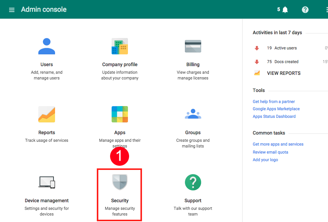Click the red arrow beside Docs created
This screenshot has width=328, height=222.
pos(257,62)
